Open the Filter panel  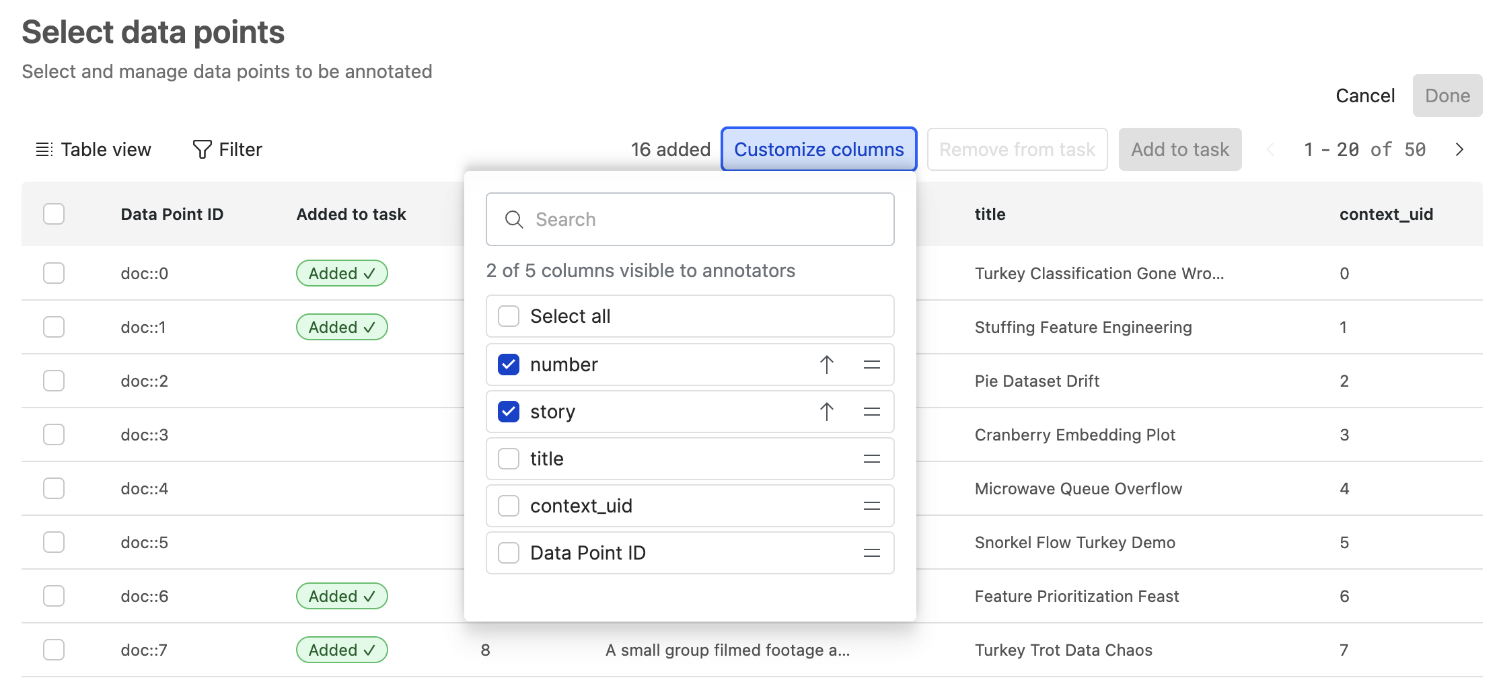coord(227,149)
